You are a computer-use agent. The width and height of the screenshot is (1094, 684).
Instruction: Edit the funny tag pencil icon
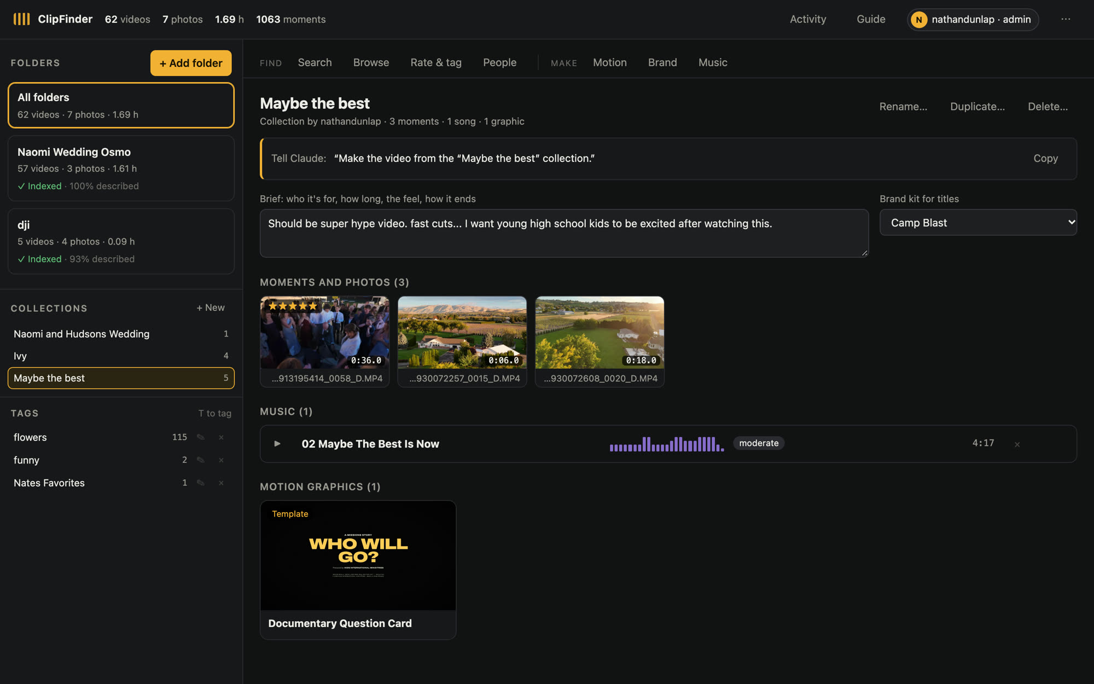pos(201,460)
